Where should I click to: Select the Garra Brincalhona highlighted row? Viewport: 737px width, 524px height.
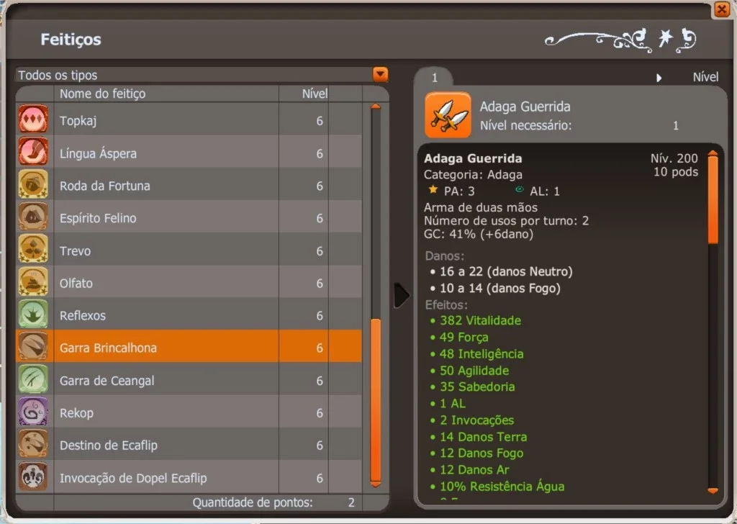189,346
